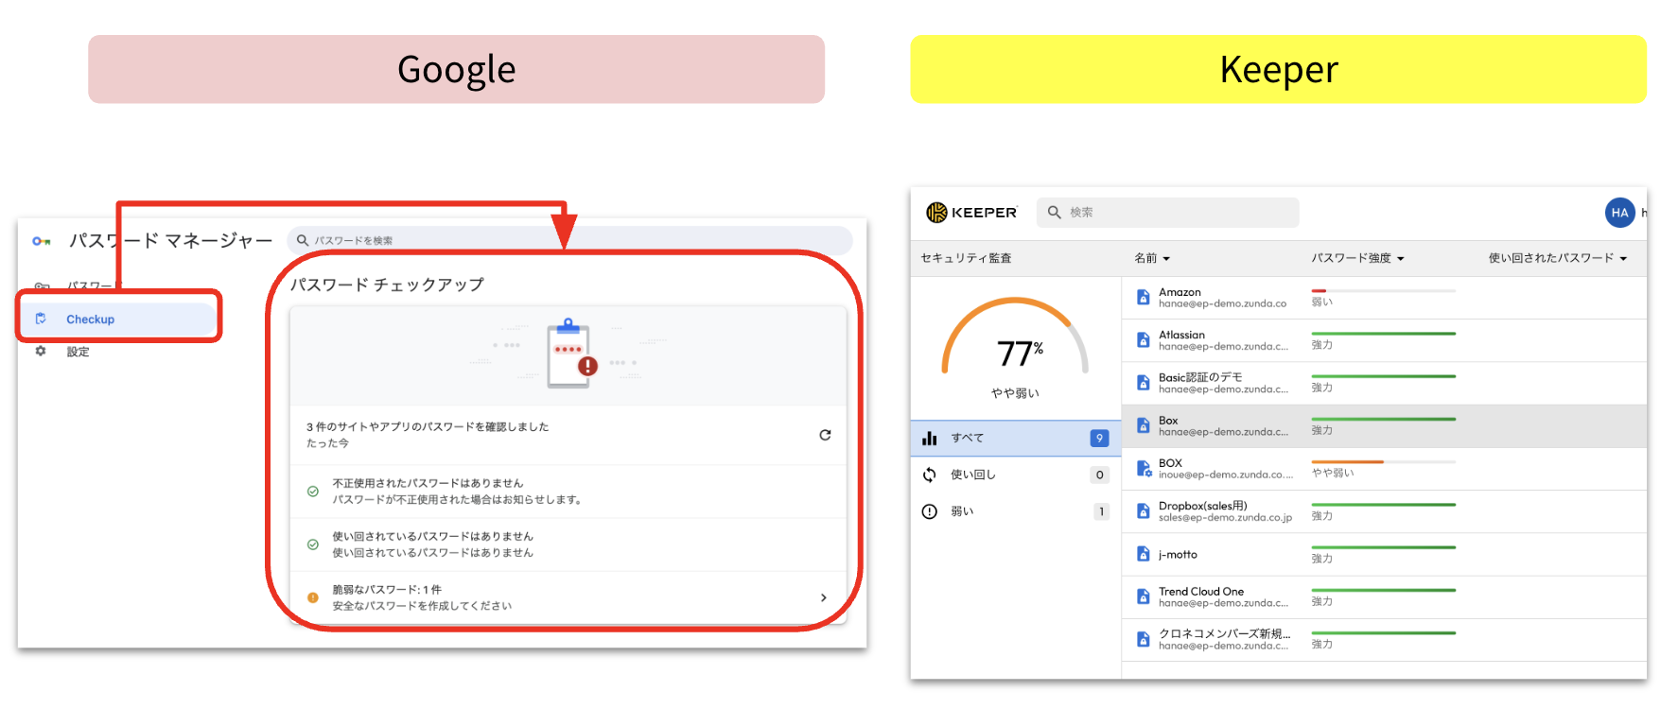Expand the 脆弱なパスワード: 1 件 chevron

click(824, 597)
